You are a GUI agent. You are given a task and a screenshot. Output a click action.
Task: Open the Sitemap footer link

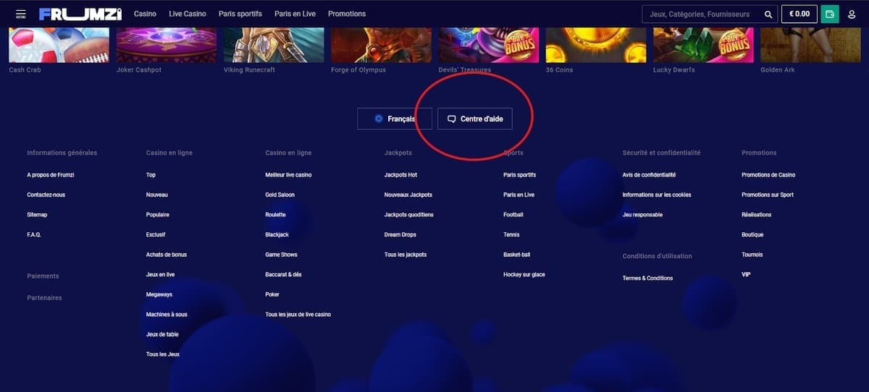(37, 215)
